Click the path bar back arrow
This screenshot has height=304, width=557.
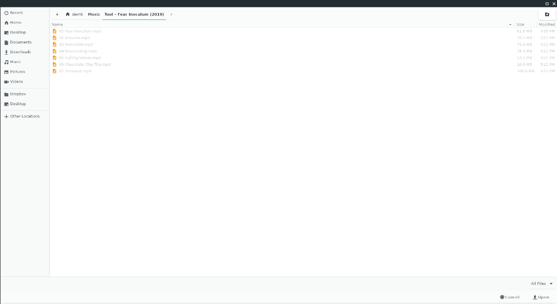pos(57,14)
